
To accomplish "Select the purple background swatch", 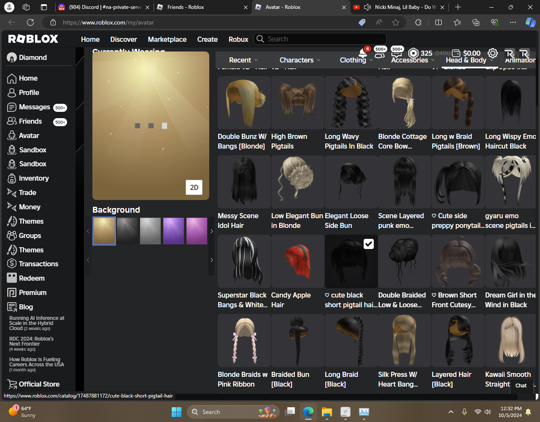I will [173, 231].
